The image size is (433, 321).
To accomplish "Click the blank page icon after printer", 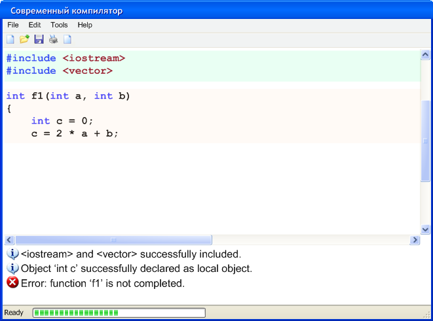I will pos(67,39).
